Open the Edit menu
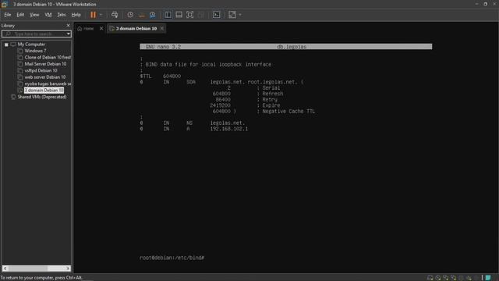This screenshot has height=281, width=499. click(20, 15)
